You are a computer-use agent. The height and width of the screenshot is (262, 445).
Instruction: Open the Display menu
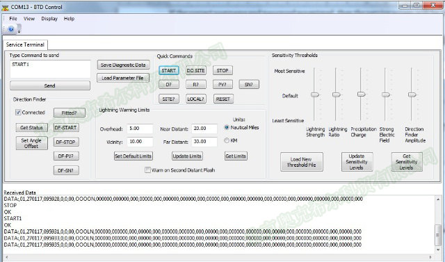49,19
